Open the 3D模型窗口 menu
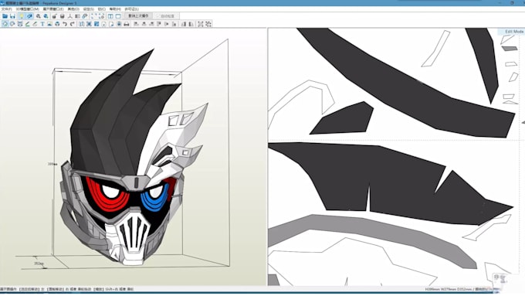The width and height of the screenshot is (525, 296). [28, 9]
